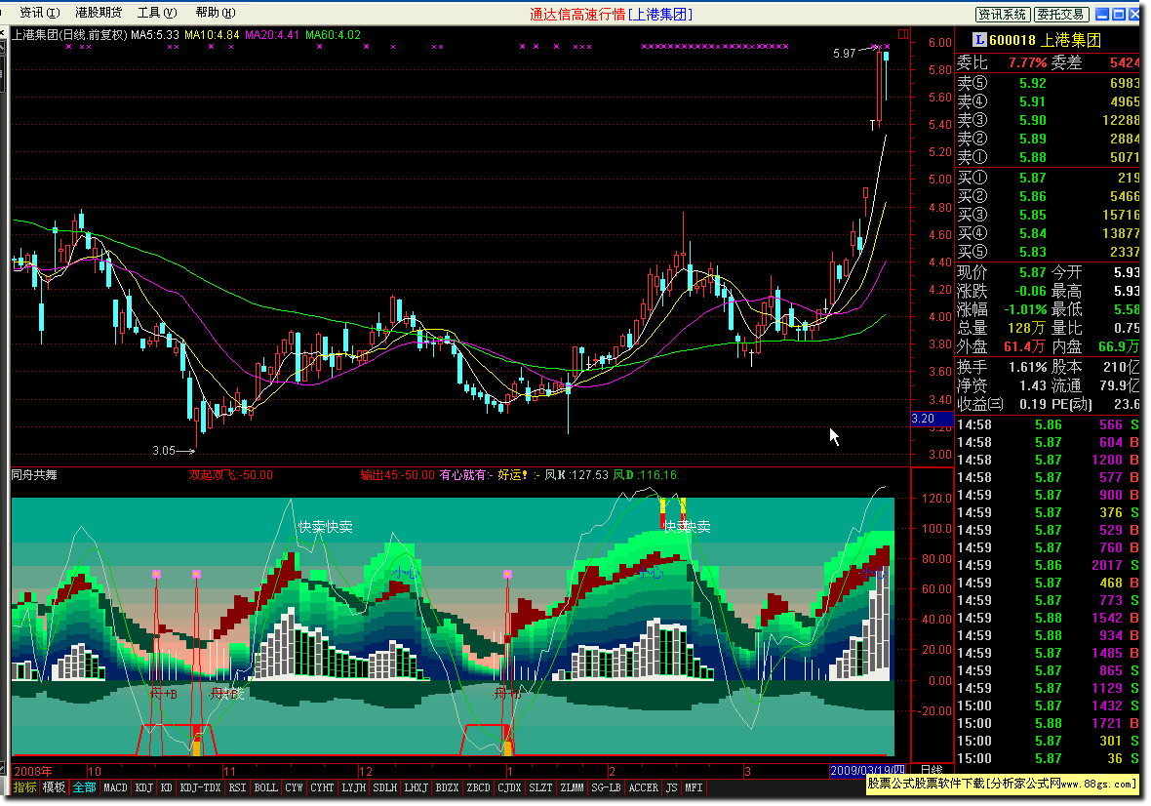This screenshot has width=1151, height=806.
Task: Click the MA60:4.02 label
Action: point(334,34)
